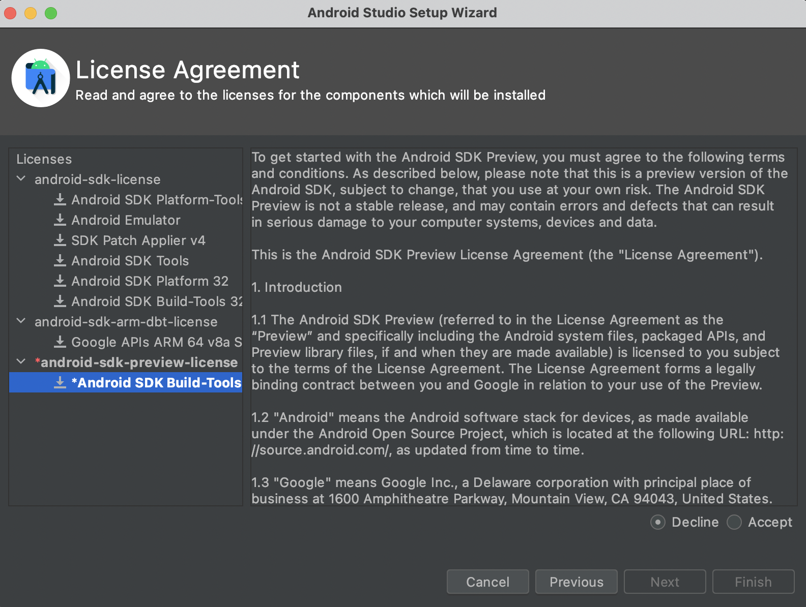The width and height of the screenshot is (806, 607).
Task: Select *android-sdk-preview-license tree node
Action: [x=136, y=362]
